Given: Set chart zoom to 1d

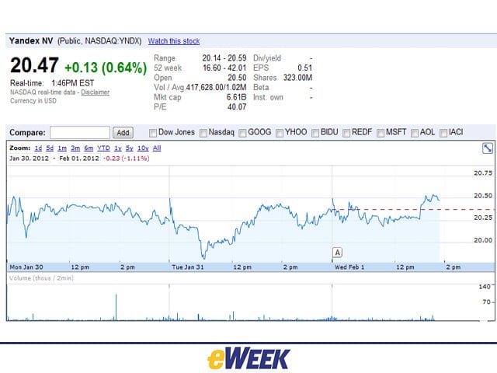Looking at the screenshot, I should (38, 148).
